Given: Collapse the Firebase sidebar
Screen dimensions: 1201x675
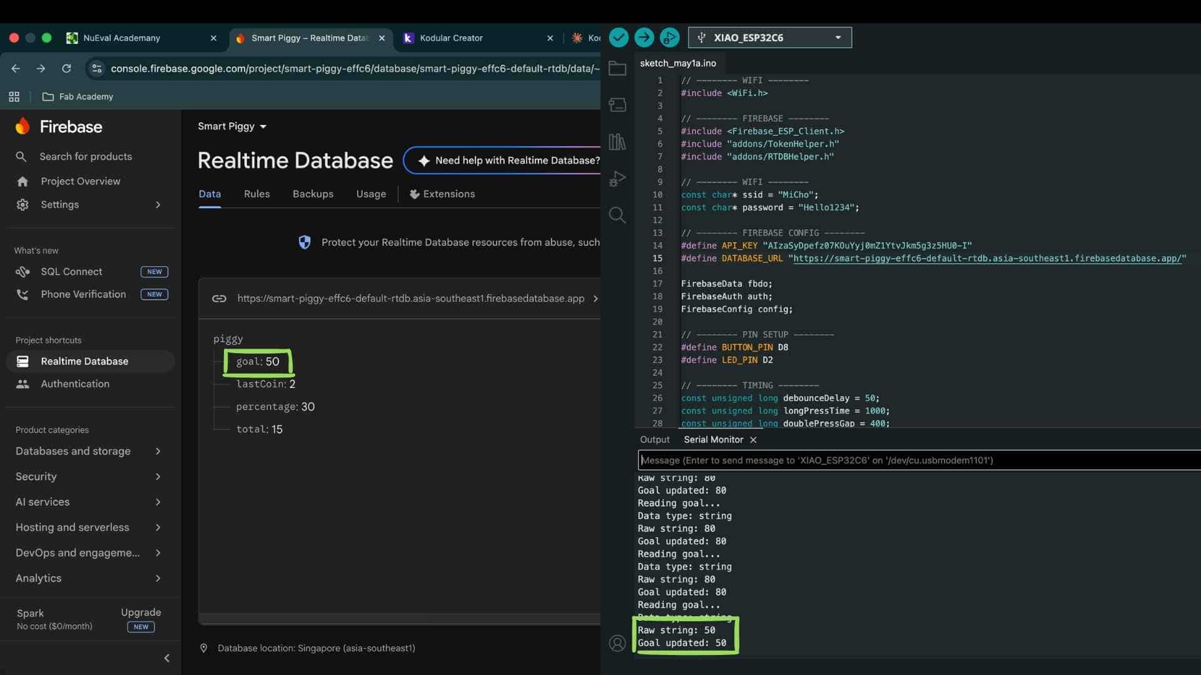Looking at the screenshot, I should click(166, 658).
